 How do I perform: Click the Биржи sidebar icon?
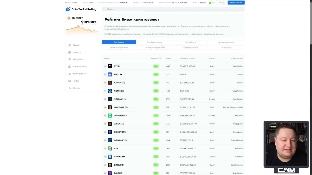[x=70, y=45]
